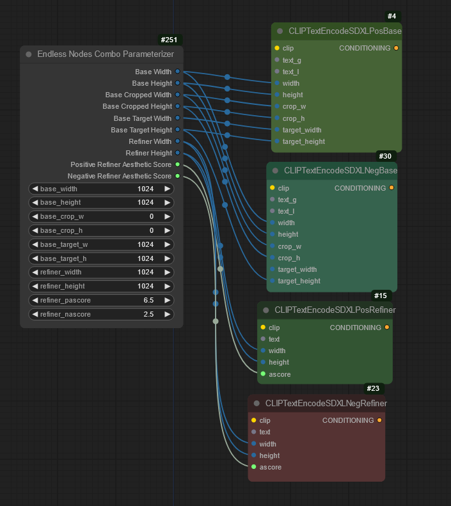Image resolution: width=451 pixels, height=506 pixels.
Task: Collapse the Endless Nodes Combo Parameterizer node
Action: (x=29, y=54)
